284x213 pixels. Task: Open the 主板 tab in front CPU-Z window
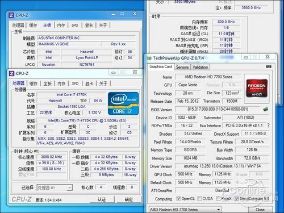[47, 83]
